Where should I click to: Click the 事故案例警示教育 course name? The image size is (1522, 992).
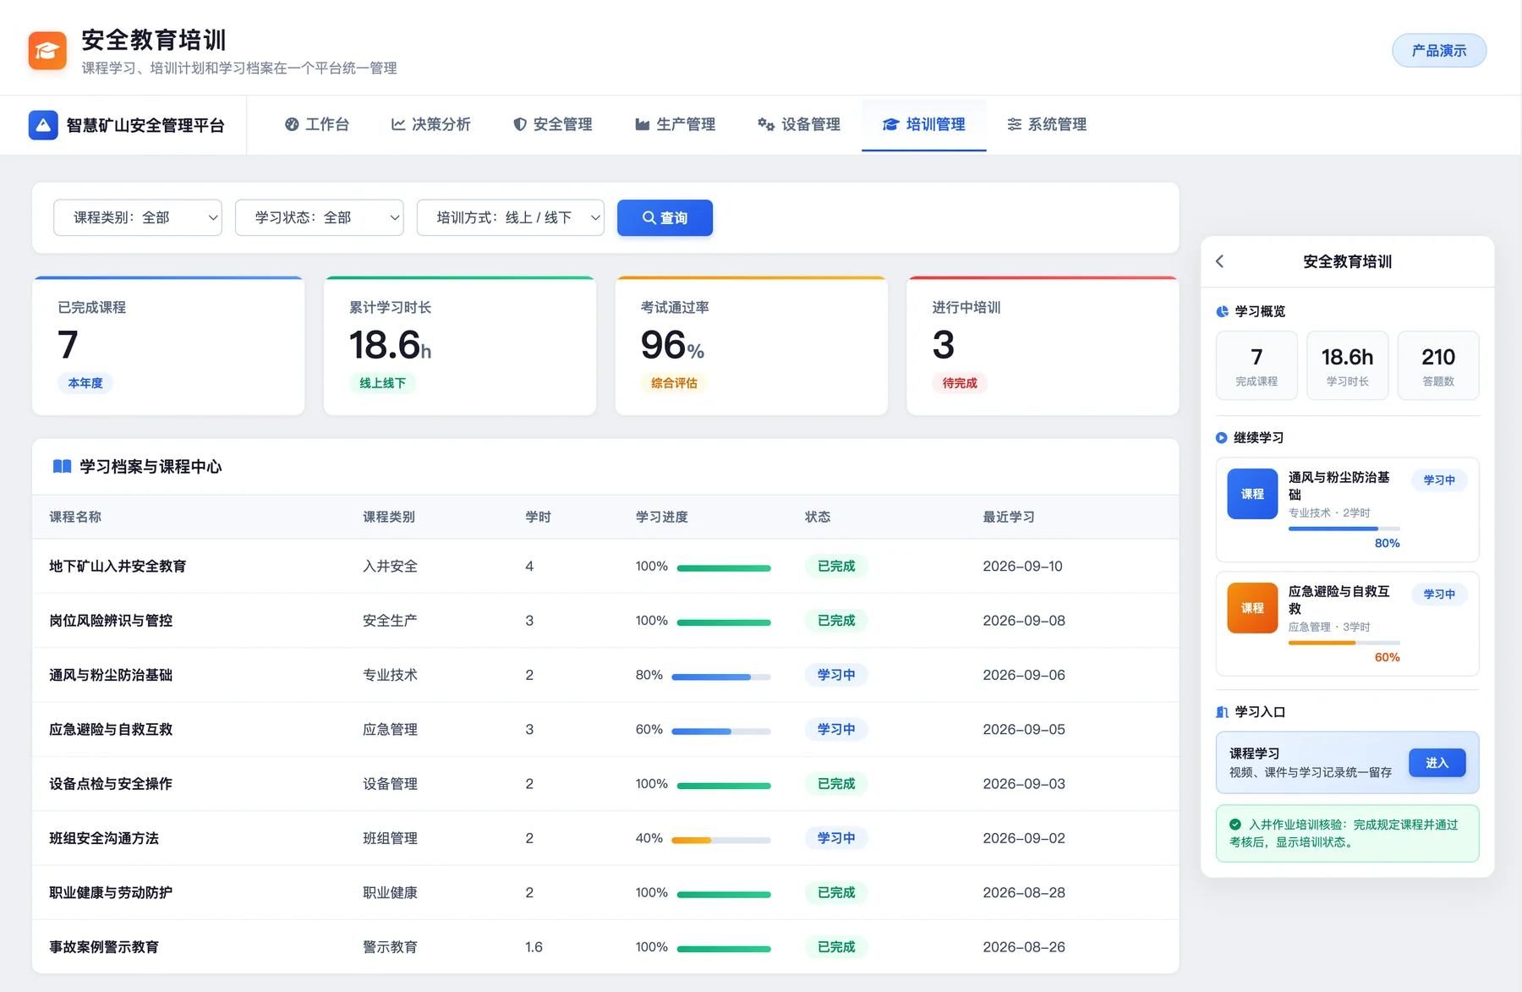[x=104, y=947]
